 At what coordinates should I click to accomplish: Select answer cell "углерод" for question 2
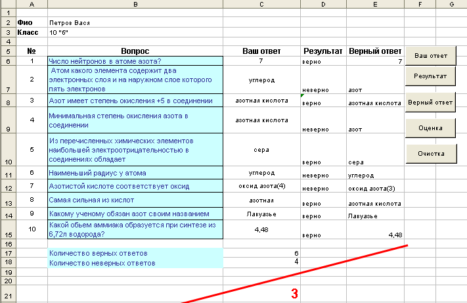261,80
